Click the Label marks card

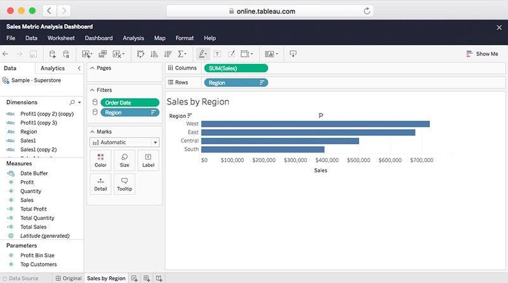point(148,160)
